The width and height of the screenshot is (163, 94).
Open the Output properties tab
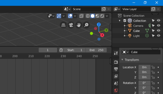(116, 69)
